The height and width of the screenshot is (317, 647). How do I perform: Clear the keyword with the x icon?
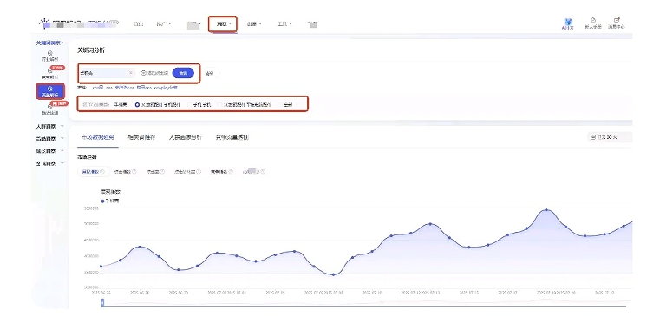pyautogui.click(x=131, y=73)
